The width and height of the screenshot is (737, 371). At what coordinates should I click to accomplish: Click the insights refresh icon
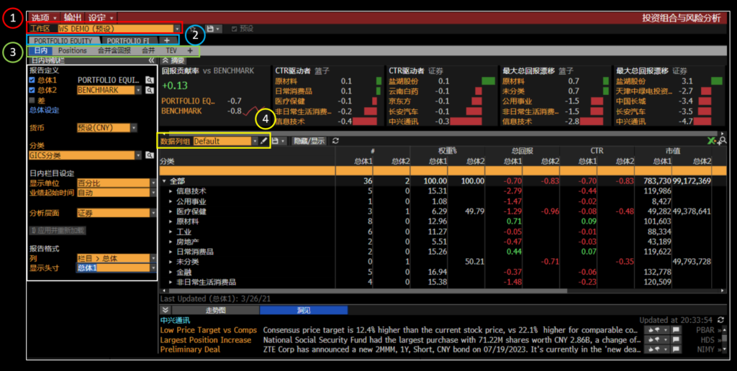pos(720,320)
